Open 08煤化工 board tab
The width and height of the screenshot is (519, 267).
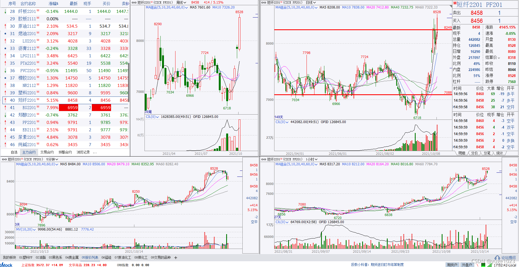(141, 258)
